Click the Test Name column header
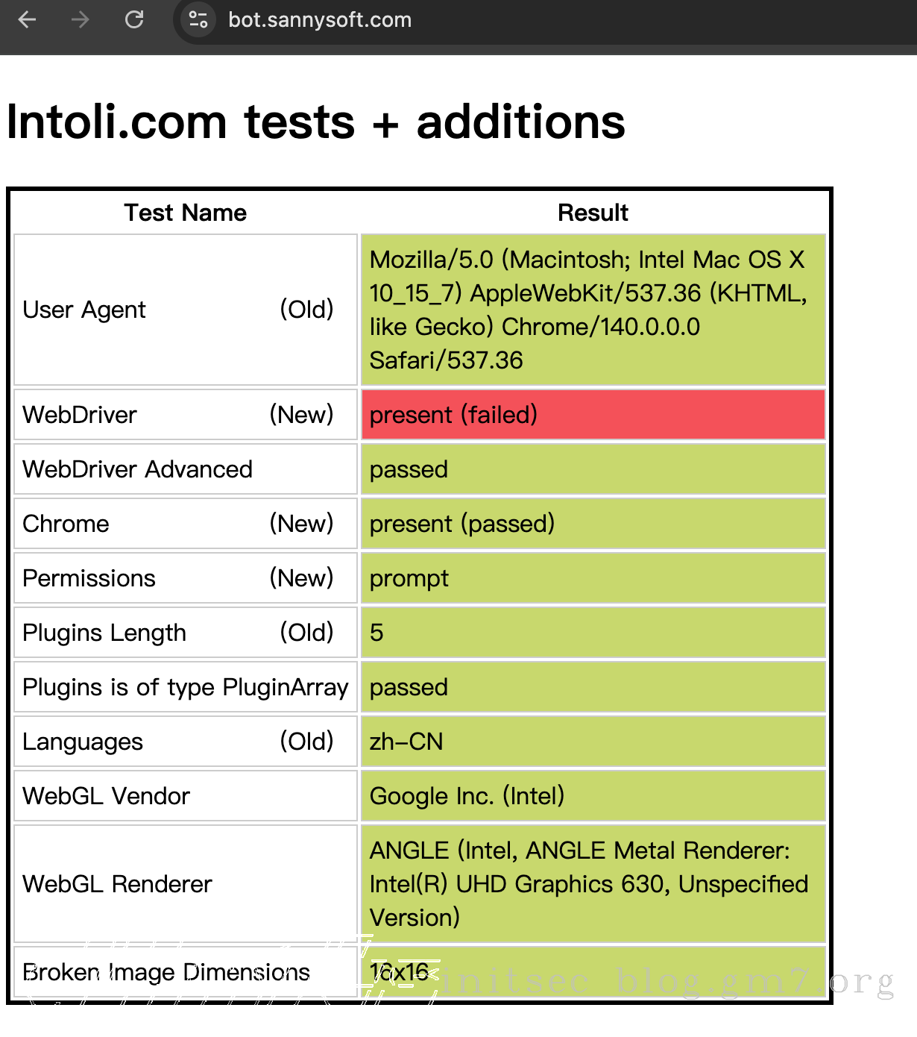Image resolution: width=917 pixels, height=1037 pixels. point(185,213)
